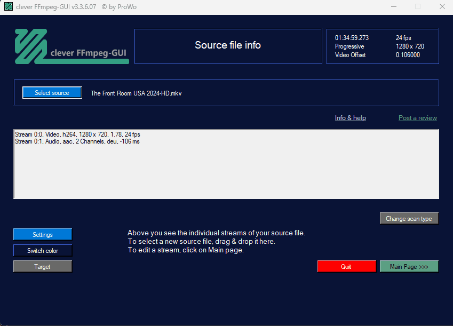Click the app icon in the title bar
453x326 pixels.
tap(9, 6)
